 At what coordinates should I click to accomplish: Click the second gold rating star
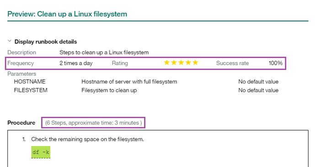tap(174, 63)
